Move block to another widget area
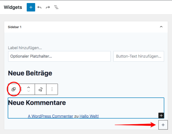Screen dimensions: 172x134 41,89
